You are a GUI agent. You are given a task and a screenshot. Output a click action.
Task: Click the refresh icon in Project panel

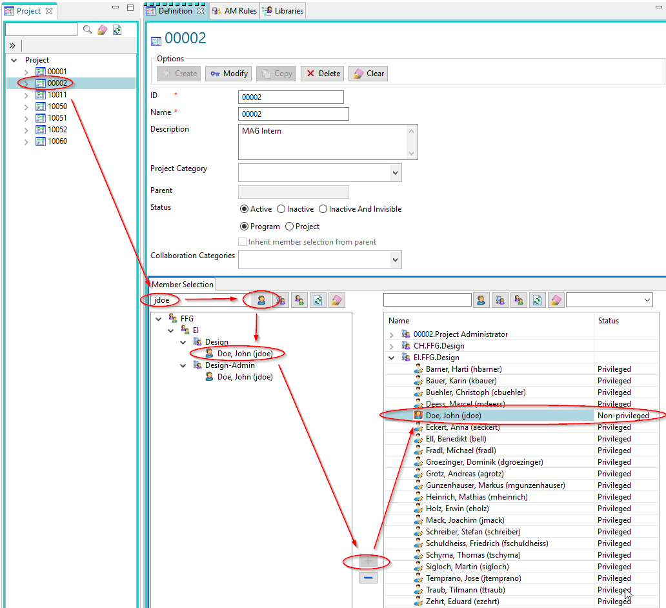point(117,30)
